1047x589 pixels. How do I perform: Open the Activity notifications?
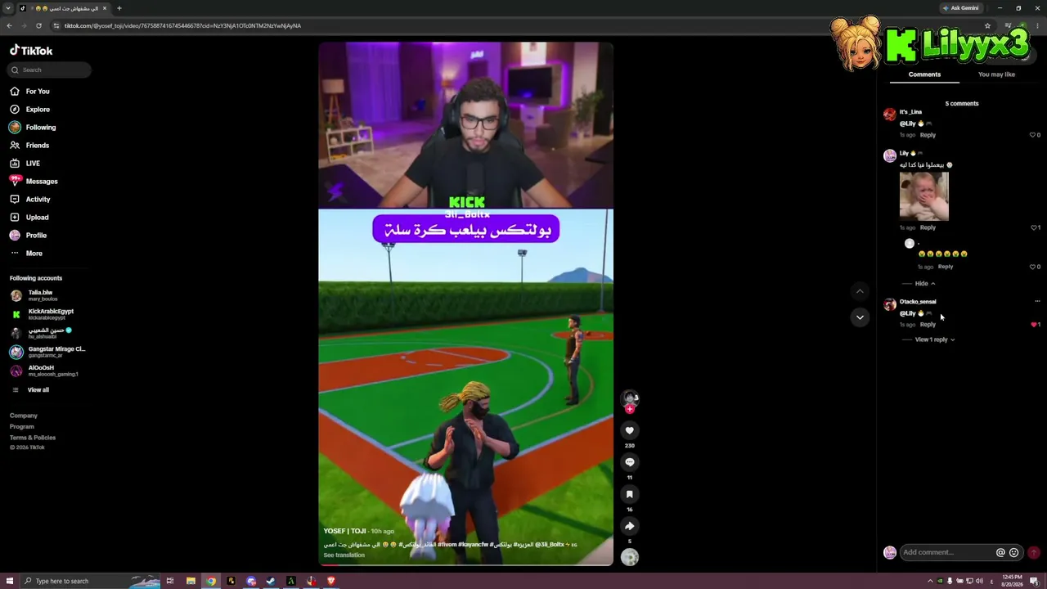(x=31, y=200)
